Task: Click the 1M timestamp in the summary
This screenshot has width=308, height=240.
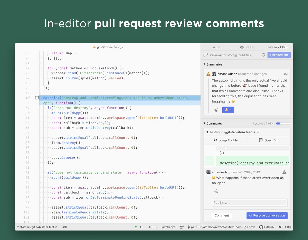Action: tap(286, 74)
